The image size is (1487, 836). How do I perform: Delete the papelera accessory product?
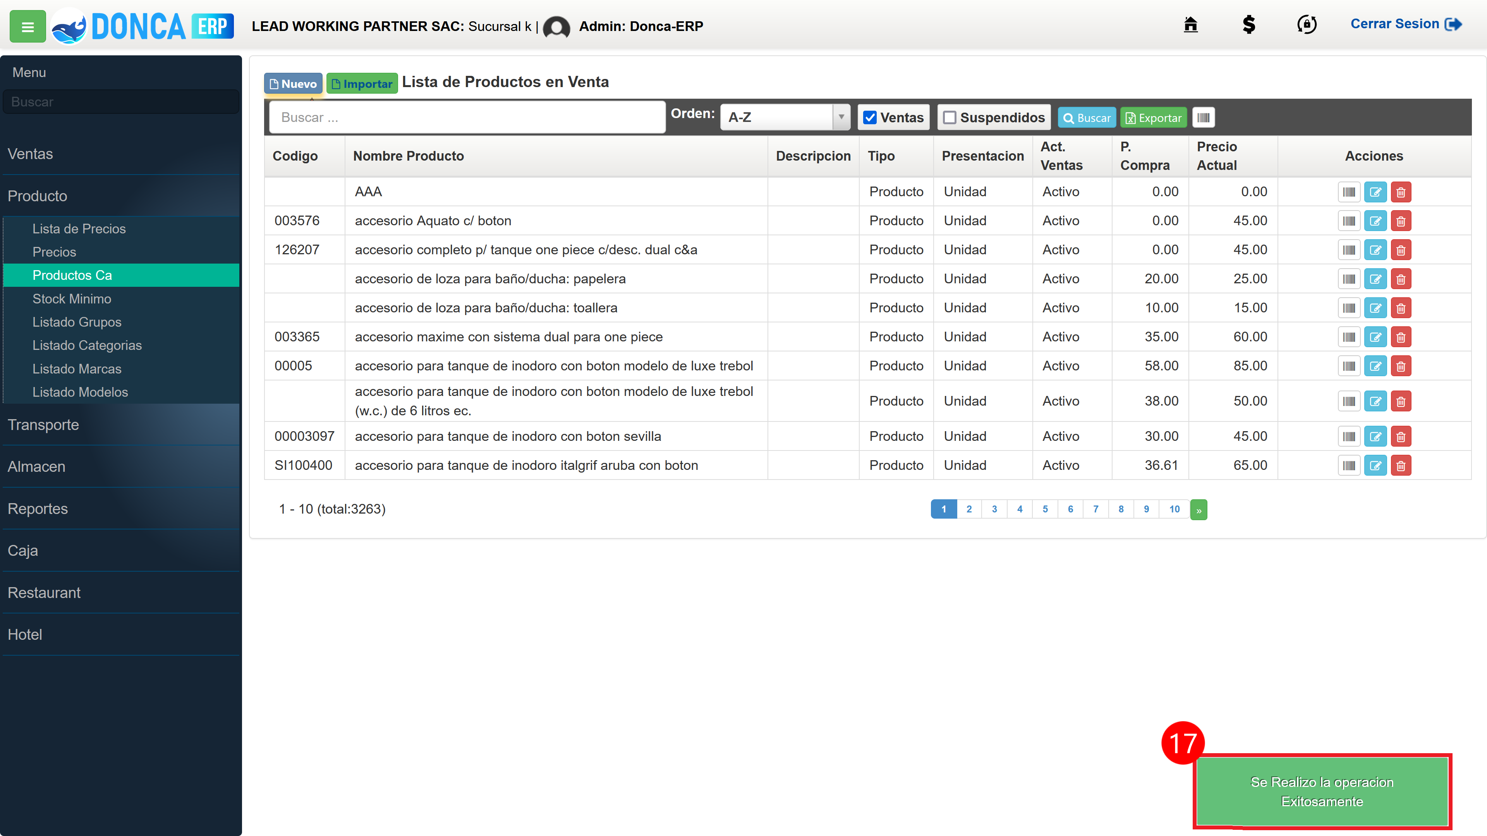coord(1401,279)
